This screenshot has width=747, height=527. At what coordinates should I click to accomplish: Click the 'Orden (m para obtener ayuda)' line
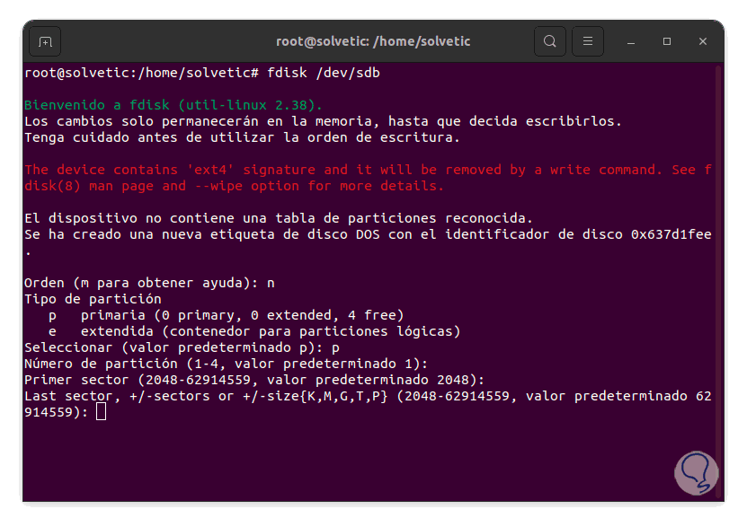coord(148,283)
